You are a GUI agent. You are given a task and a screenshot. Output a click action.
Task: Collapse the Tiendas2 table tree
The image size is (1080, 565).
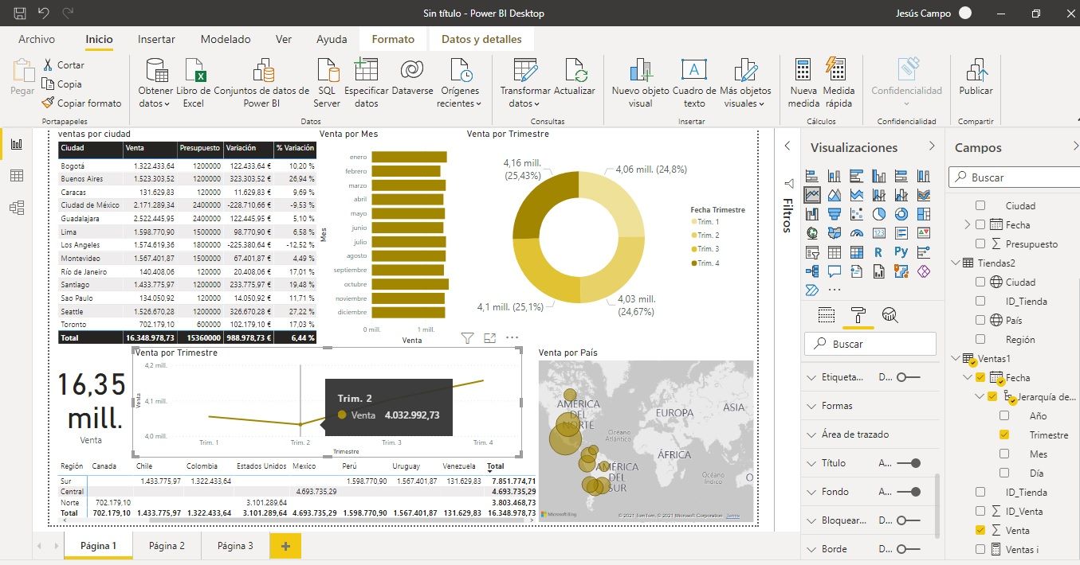click(x=956, y=263)
